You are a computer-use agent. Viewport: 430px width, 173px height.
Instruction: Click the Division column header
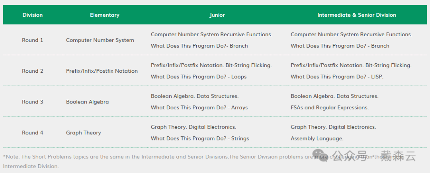pos(33,15)
